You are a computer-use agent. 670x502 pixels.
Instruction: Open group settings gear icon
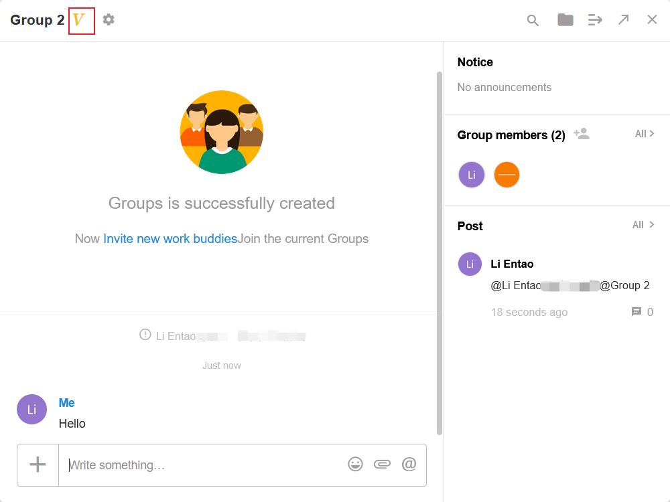109,19
